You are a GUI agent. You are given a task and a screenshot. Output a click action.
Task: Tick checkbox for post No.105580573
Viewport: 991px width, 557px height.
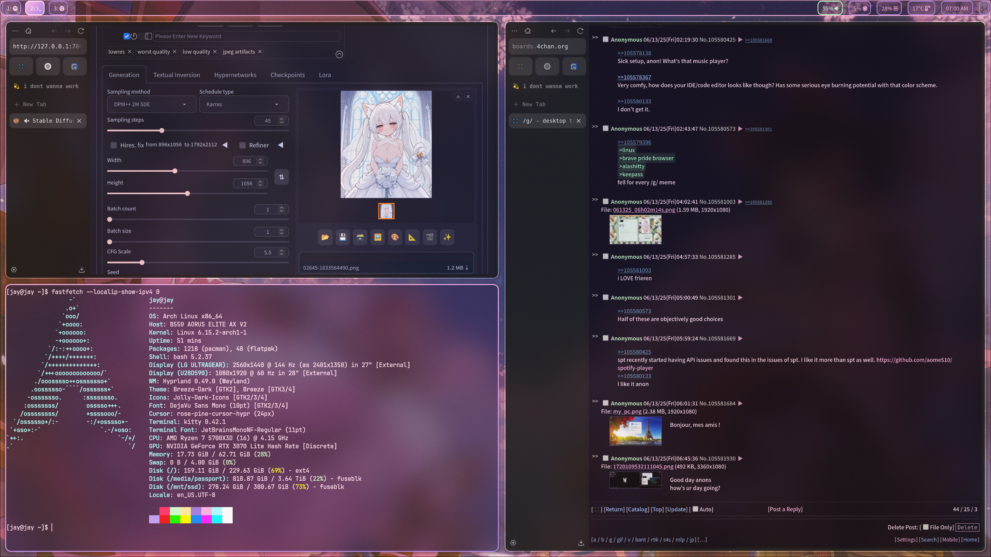[605, 128]
